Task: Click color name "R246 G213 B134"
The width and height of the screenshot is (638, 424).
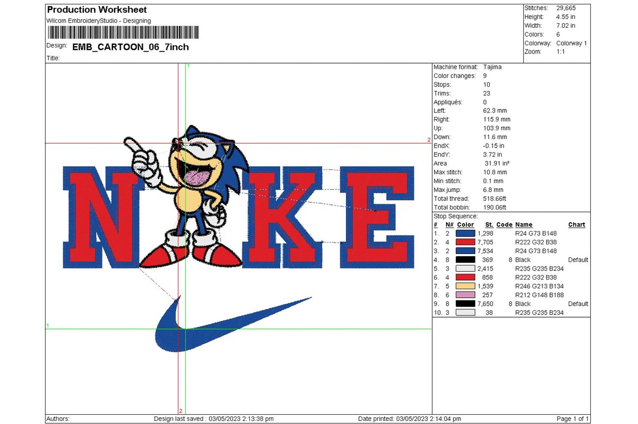Action: coord(539,286)
